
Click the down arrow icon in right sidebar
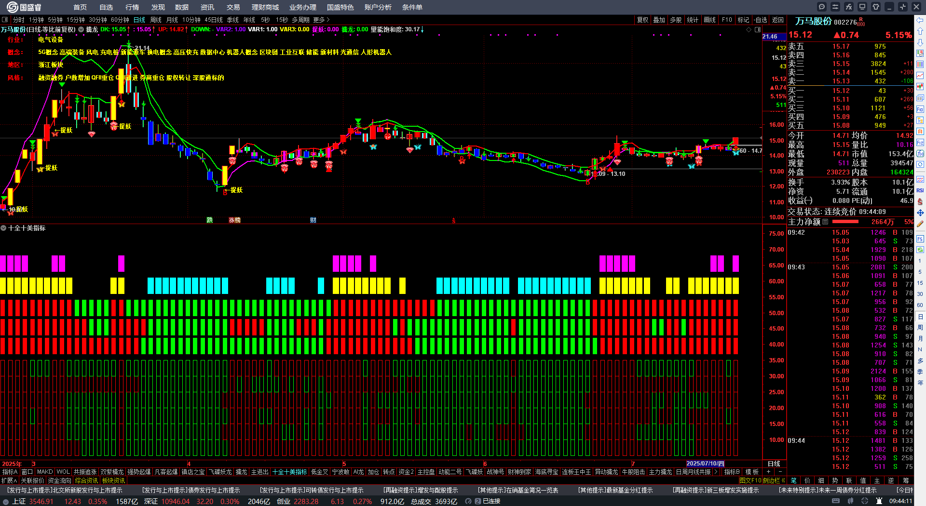pos(920,42)
